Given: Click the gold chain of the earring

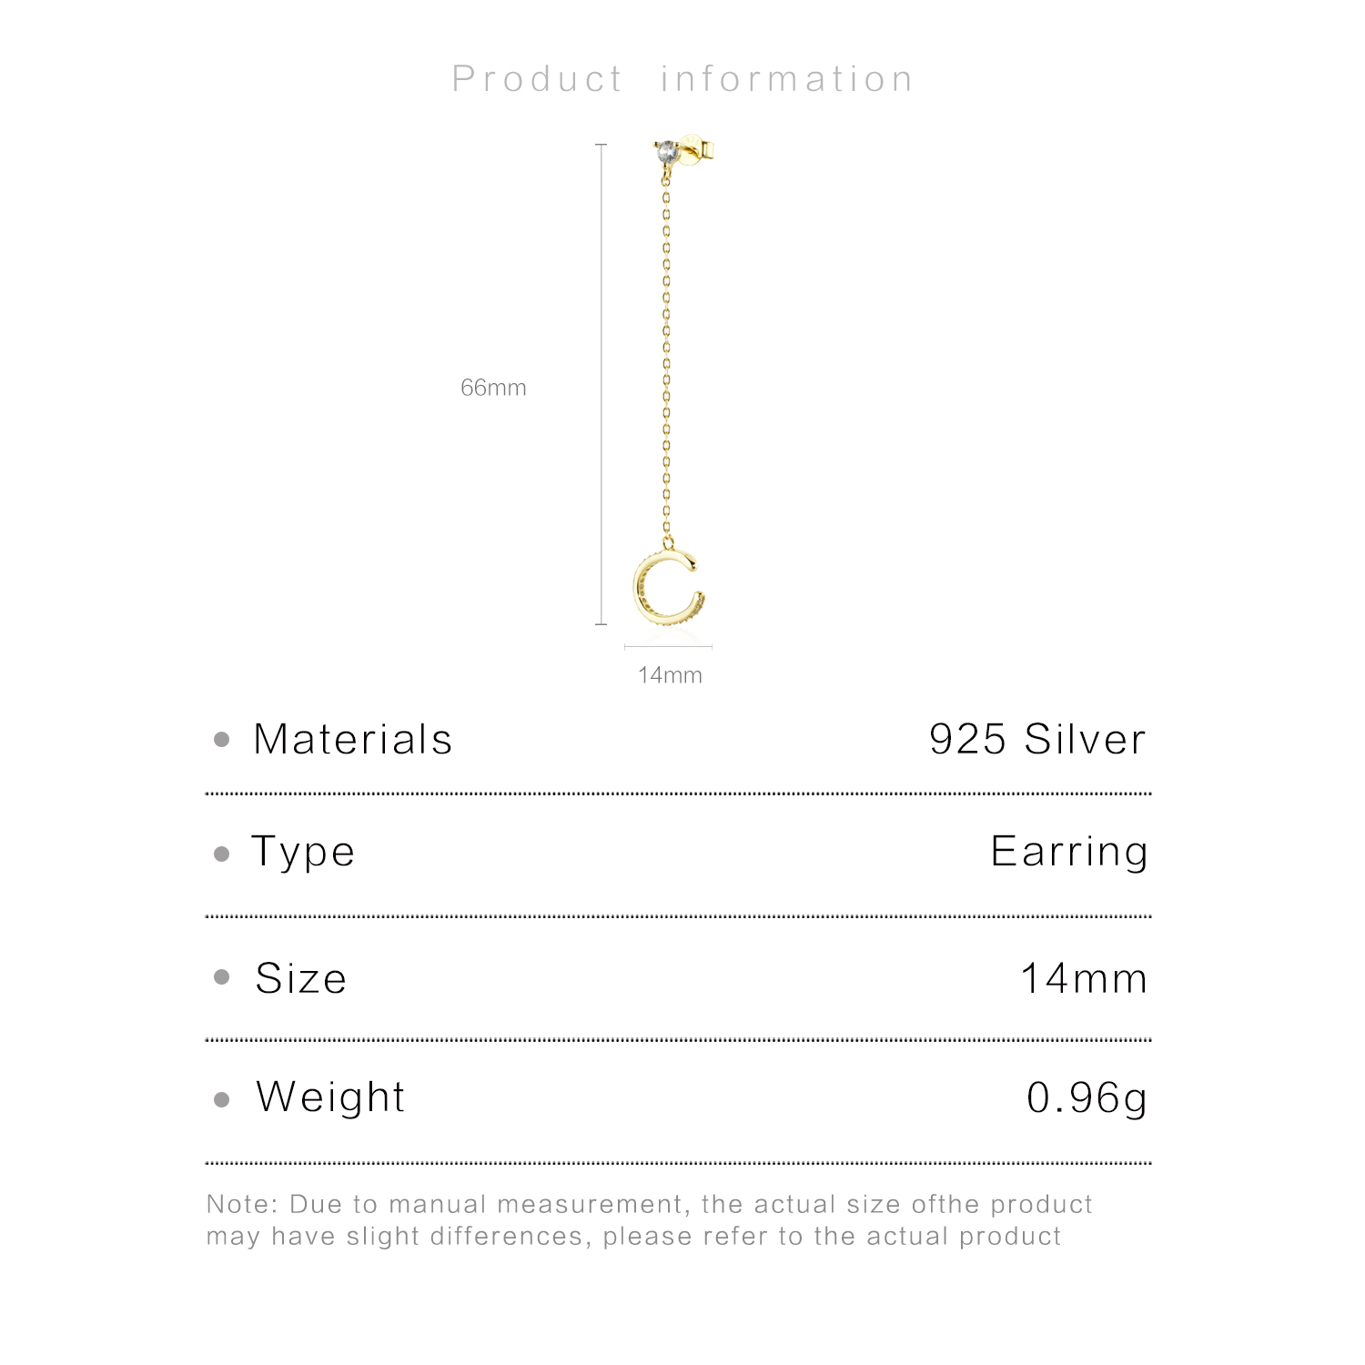Looking at the screenshot, I should tap(666, 355).
